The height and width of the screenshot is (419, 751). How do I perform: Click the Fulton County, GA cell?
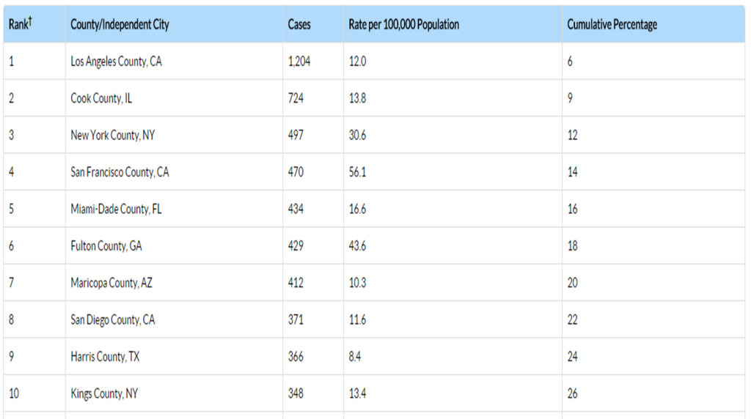(x=106, y=246)
